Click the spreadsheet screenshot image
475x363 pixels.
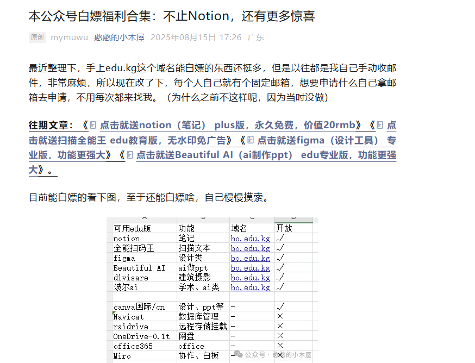click(212, 290)
